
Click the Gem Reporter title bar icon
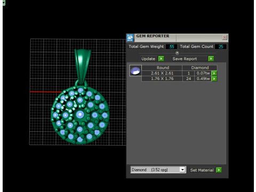tap(130, 38)
